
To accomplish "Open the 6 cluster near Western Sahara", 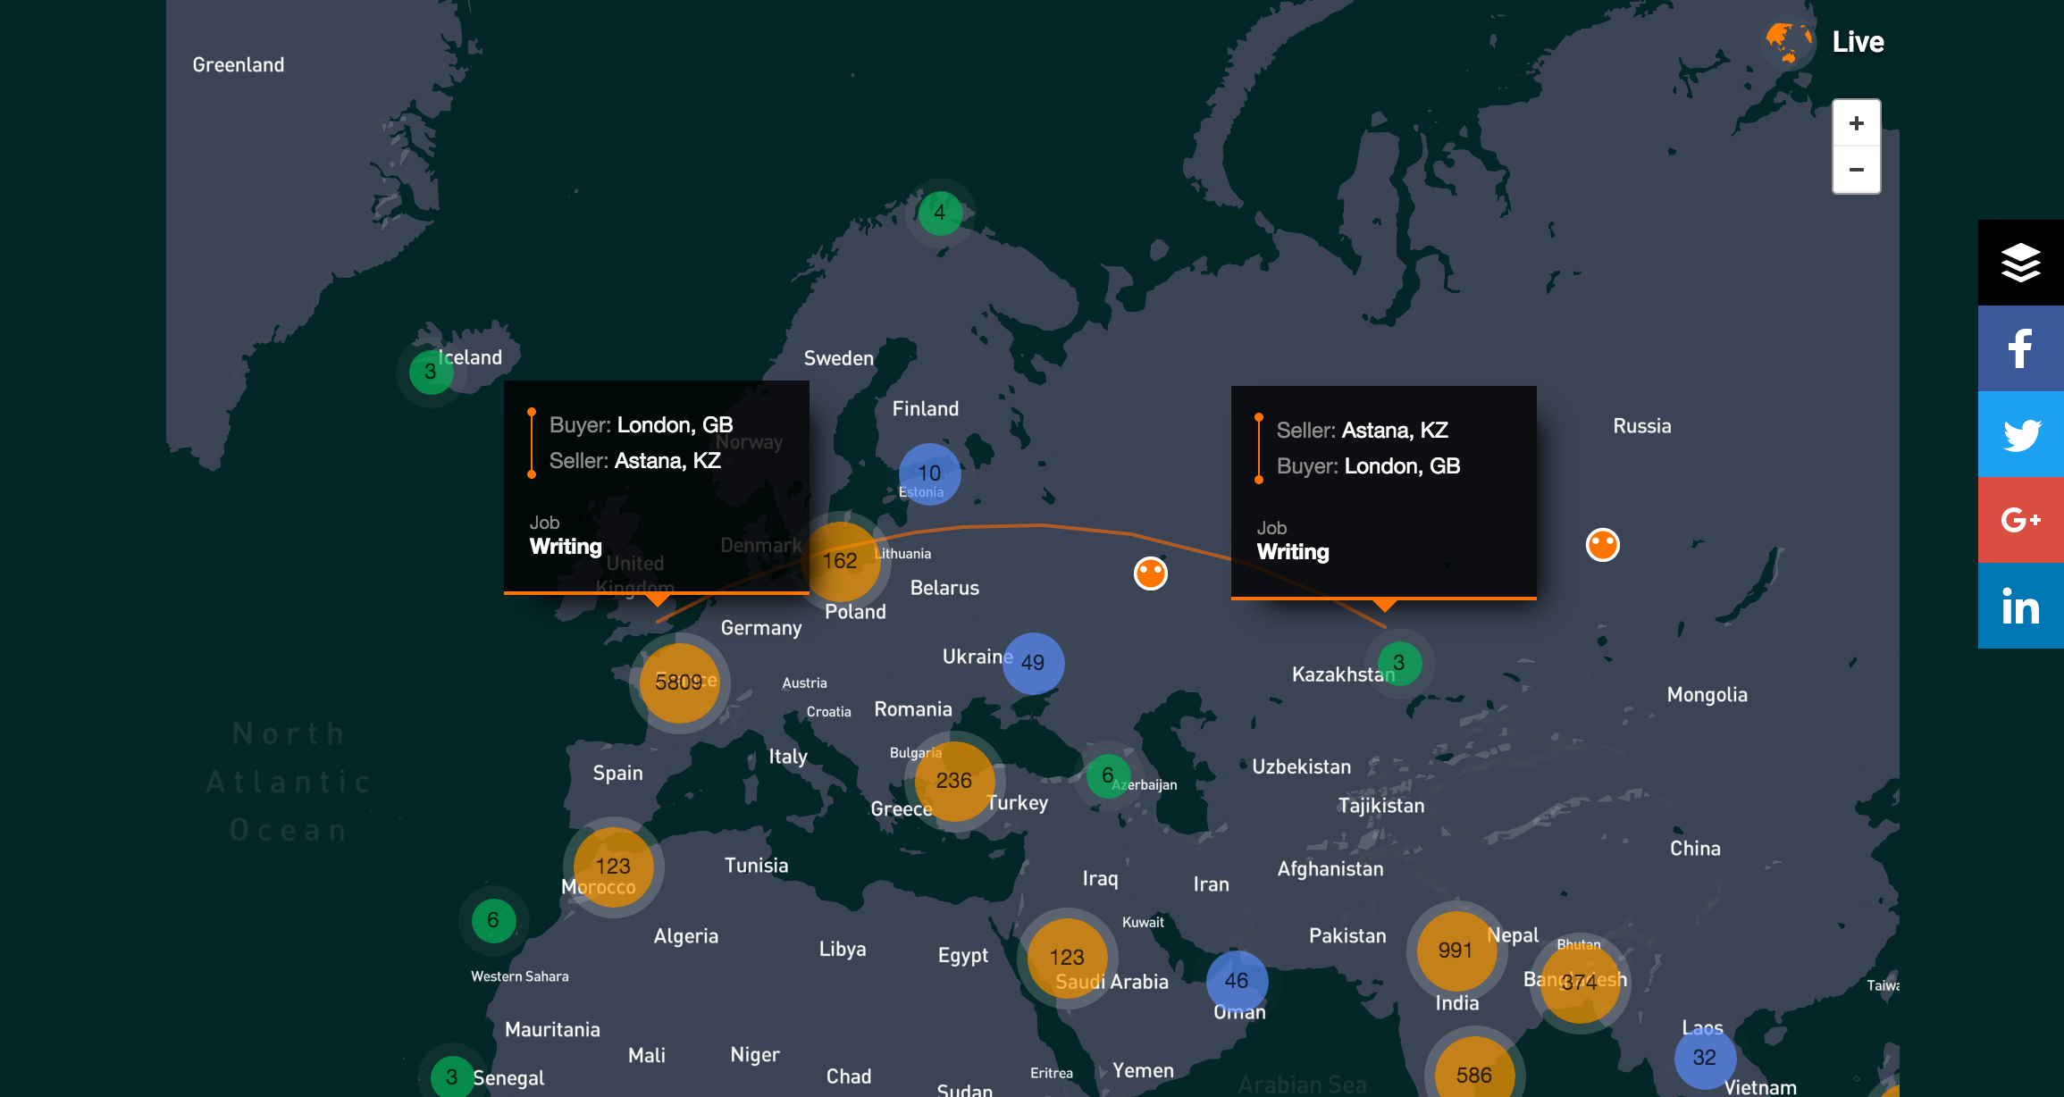I will point(493,920).
